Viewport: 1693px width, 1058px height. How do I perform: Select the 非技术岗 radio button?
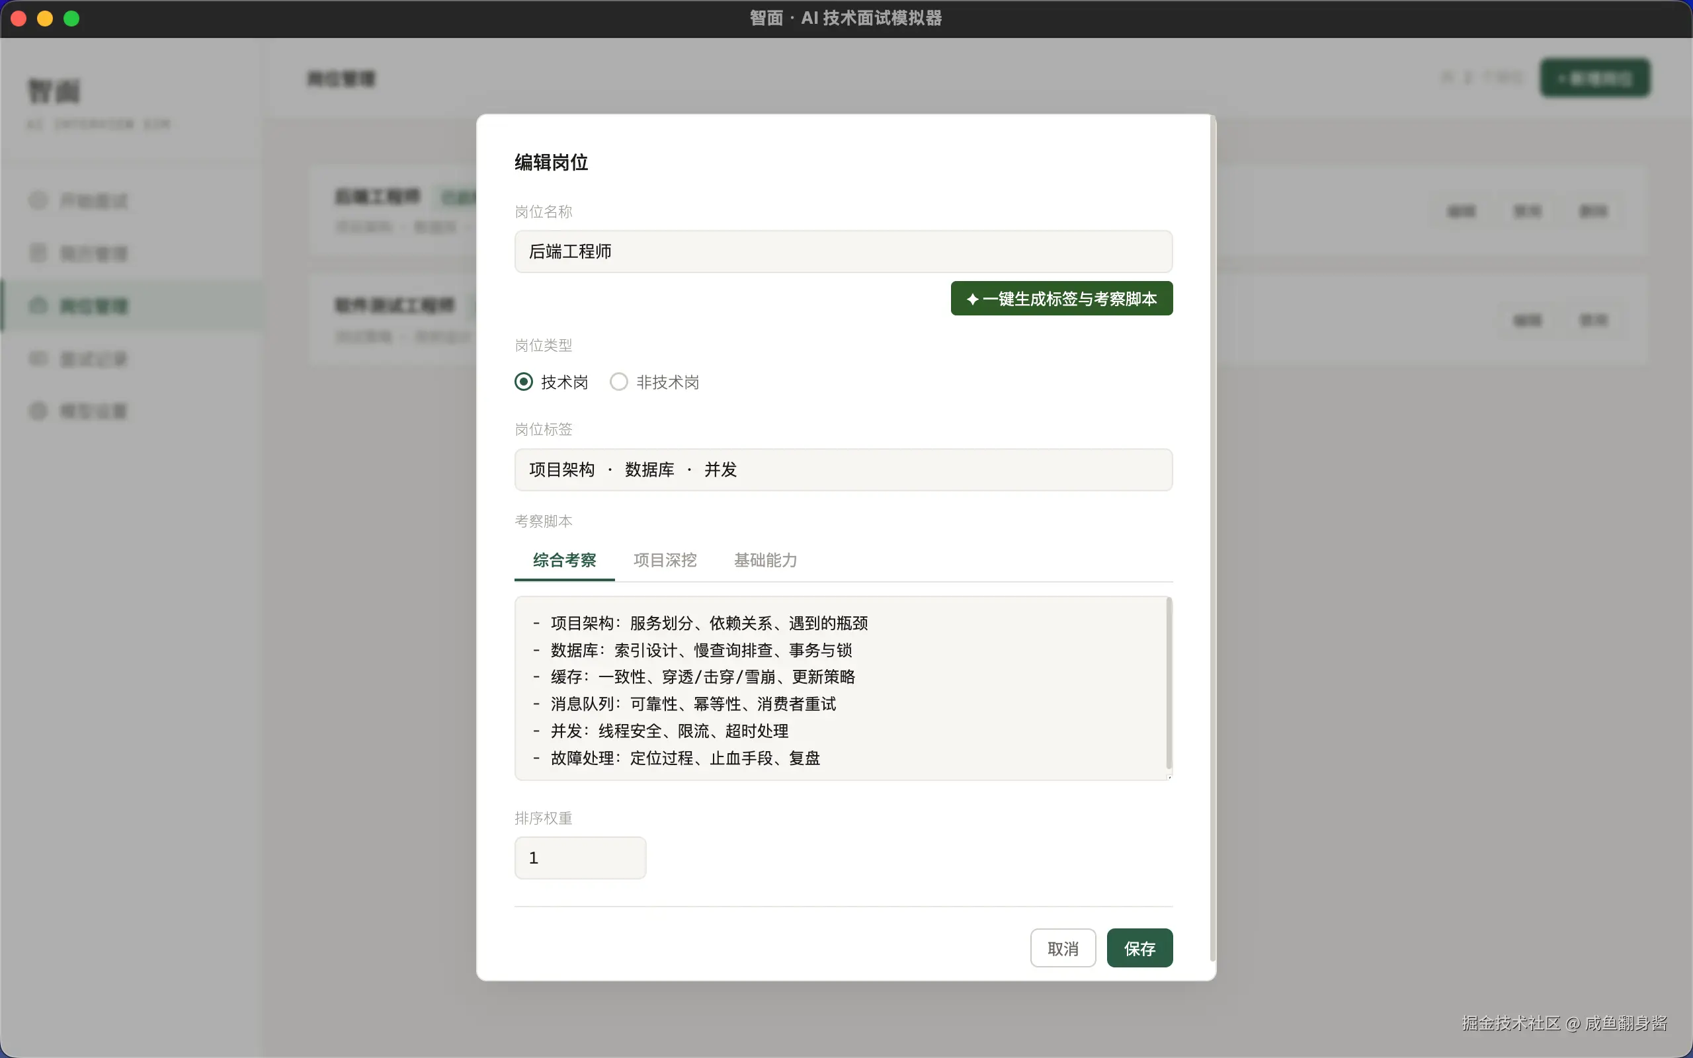pyautogui.click(x=618, y=382)
